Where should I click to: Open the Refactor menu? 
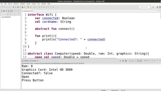pos(16,4)
